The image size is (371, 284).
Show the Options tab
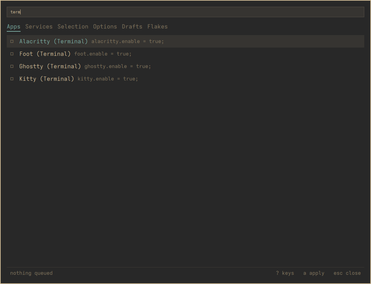(x=105, y=27)
